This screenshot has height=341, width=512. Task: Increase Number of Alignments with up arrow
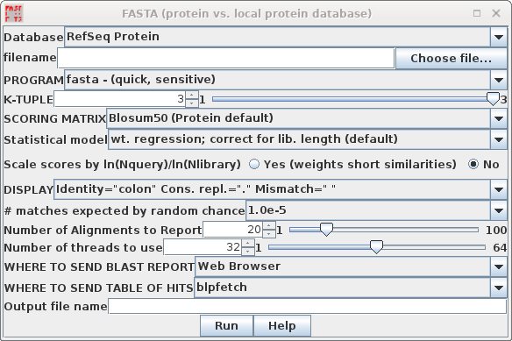pos(269,225)
